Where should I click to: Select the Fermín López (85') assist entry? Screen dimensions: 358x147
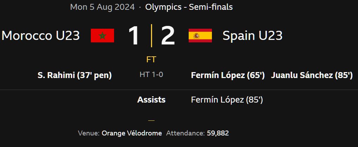point(227,100)
